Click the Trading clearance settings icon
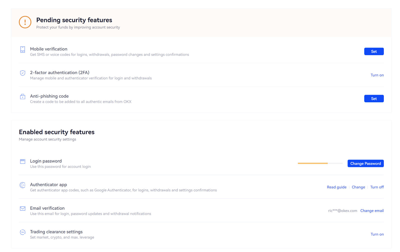Image resolution: width=400 pixels, height=252 pixels. click(x=22, y=232)
